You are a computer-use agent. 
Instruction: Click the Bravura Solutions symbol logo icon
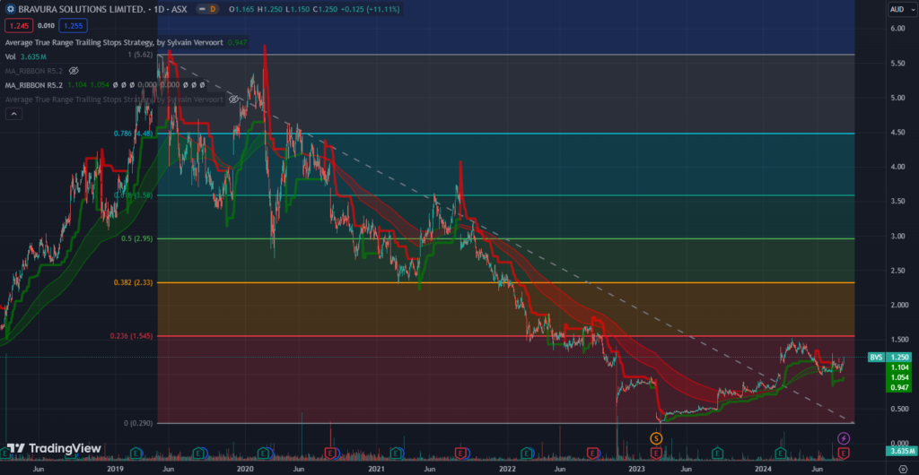[x=10, y=9]
